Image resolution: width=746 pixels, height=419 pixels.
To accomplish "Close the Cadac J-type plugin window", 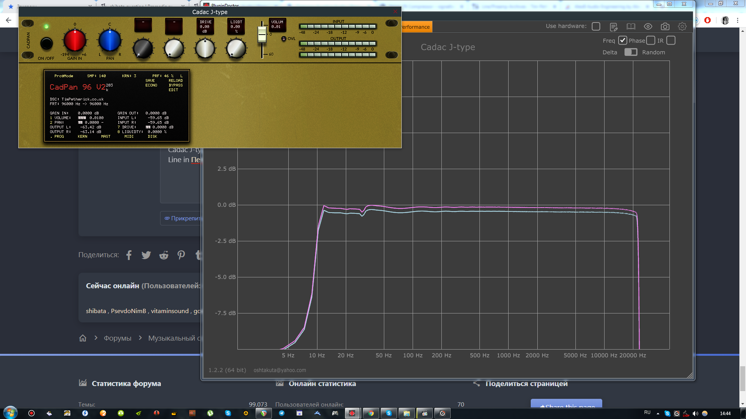I will pyautogui.click(x=396, y=12).
